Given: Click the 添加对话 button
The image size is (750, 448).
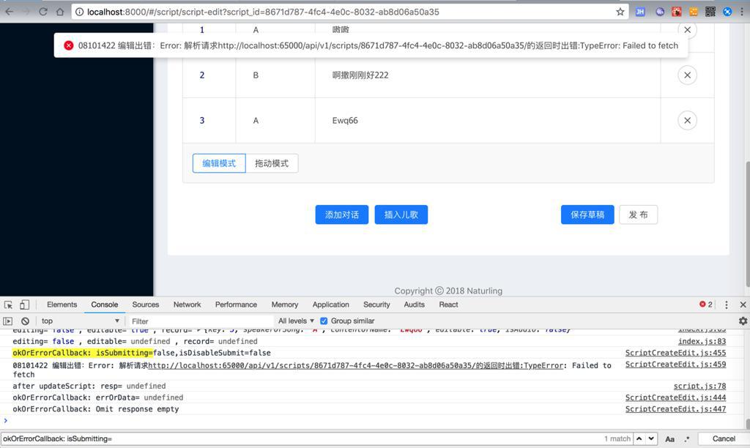Looking at the screenshot, I should [x=341, y=214].
